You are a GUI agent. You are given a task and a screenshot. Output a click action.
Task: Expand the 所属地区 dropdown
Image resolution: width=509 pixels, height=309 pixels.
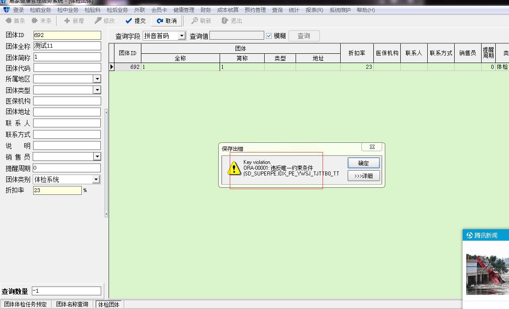pos(97,79)
